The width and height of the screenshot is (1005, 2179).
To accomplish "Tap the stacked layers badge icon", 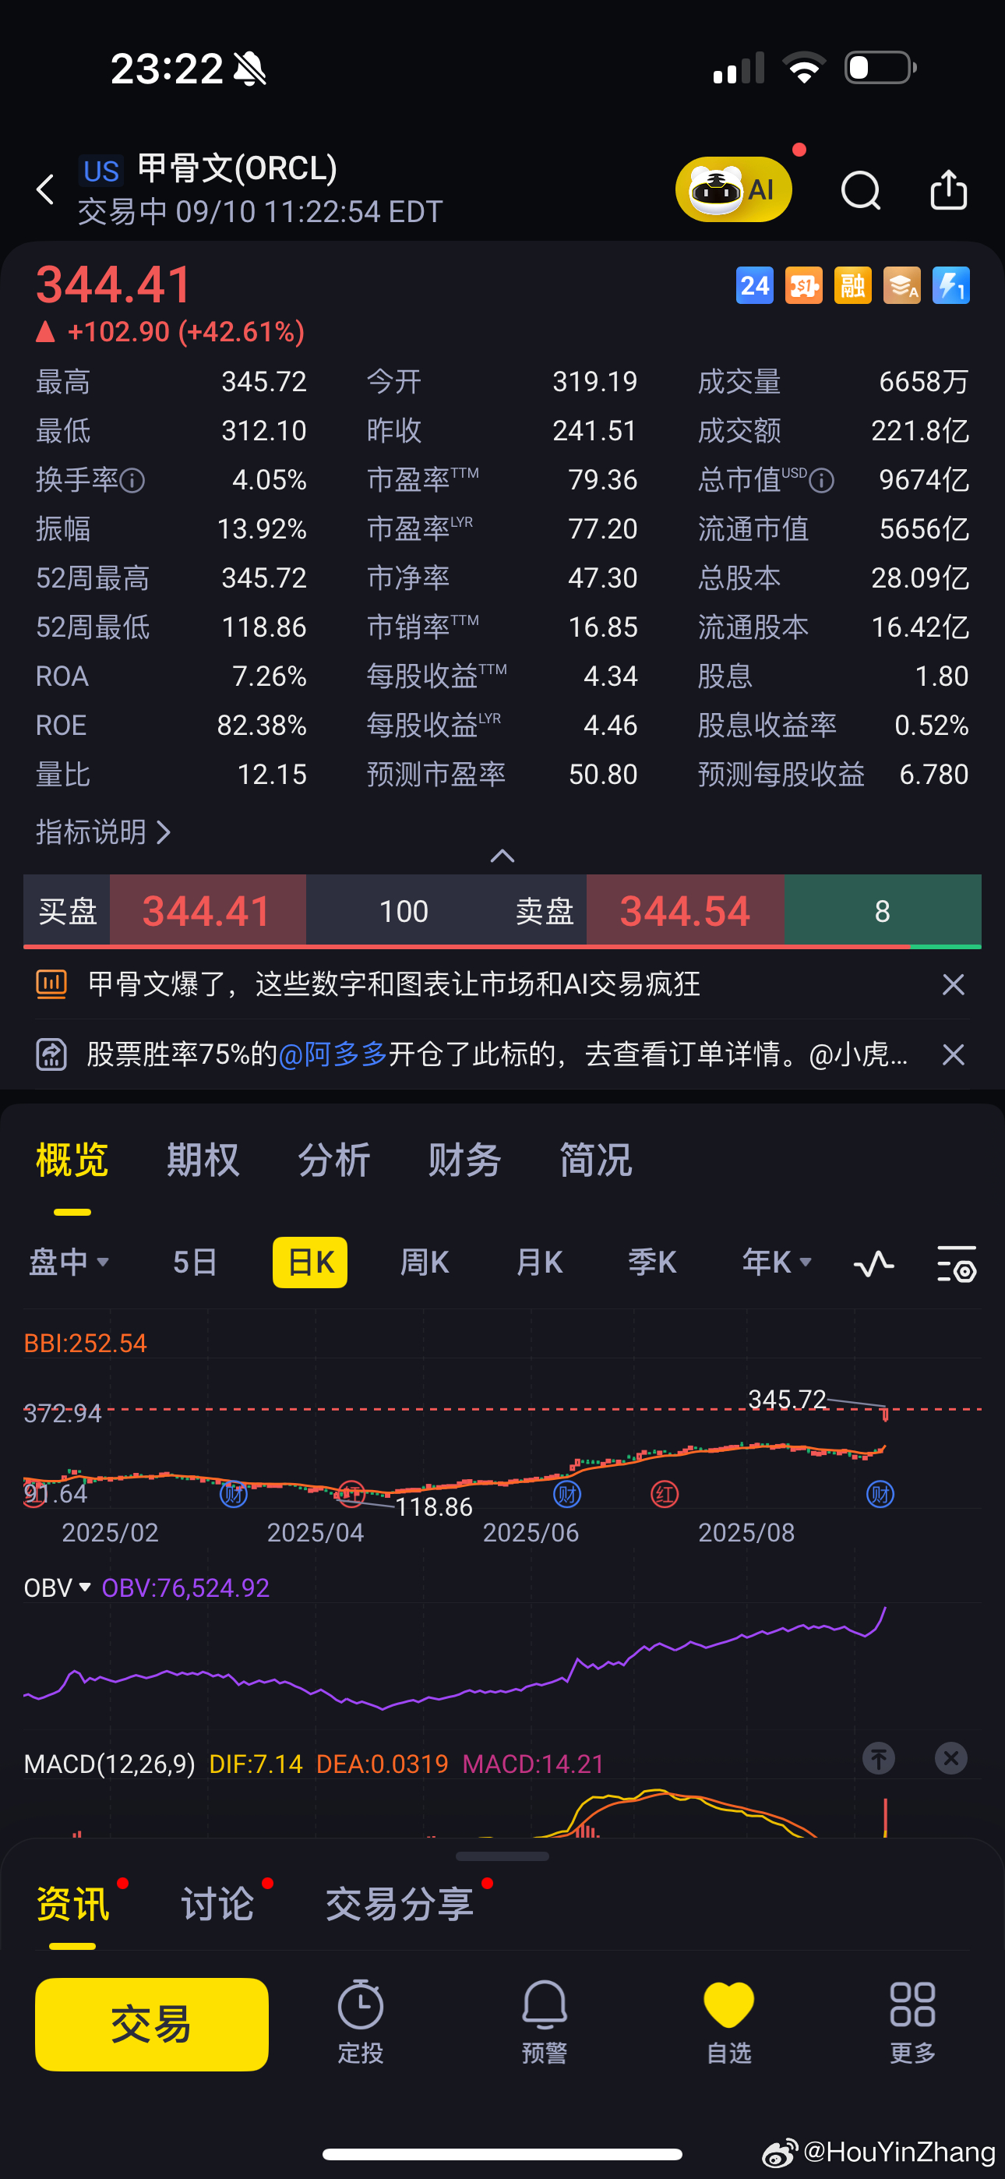I will pos(902,286).
